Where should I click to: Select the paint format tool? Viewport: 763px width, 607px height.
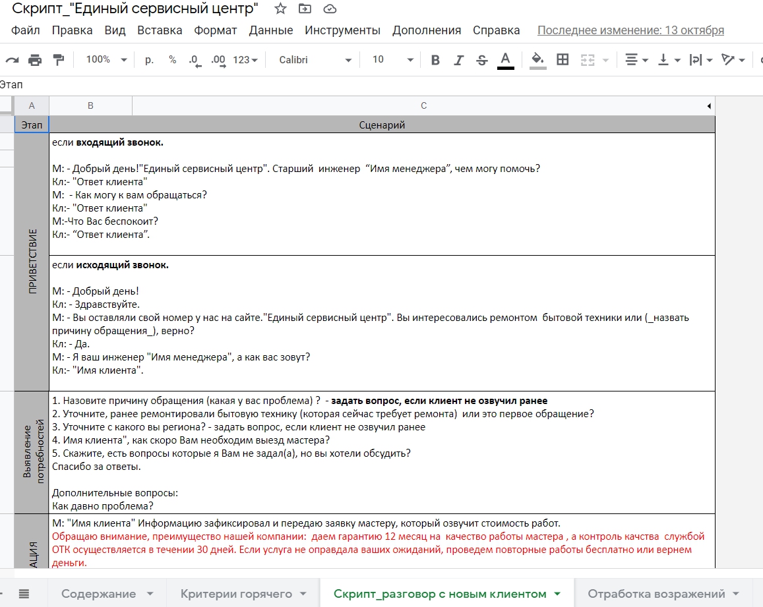point(59,60)
